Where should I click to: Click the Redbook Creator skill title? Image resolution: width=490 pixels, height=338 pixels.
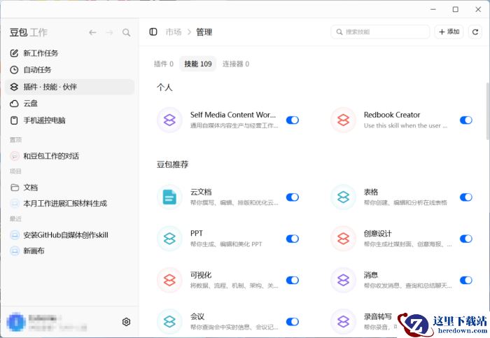pos(392,115)
